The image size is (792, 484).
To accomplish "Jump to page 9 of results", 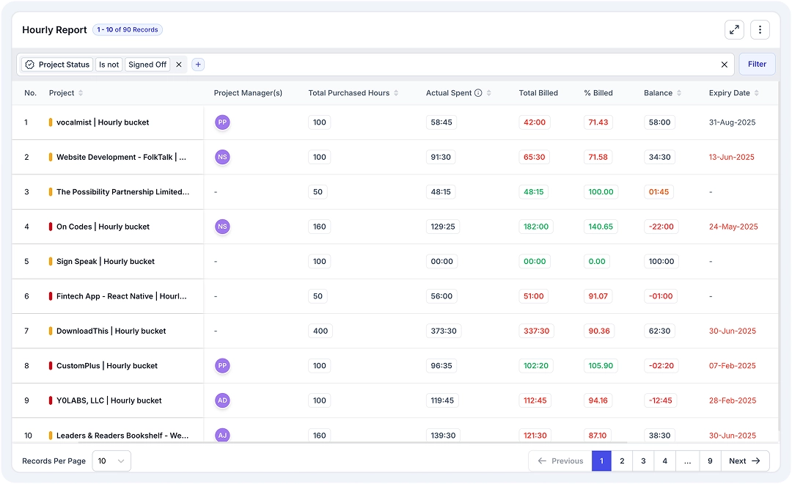I will 709,461.
